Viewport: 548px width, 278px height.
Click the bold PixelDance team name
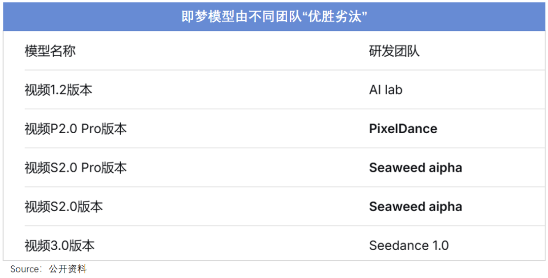point(403,129)
